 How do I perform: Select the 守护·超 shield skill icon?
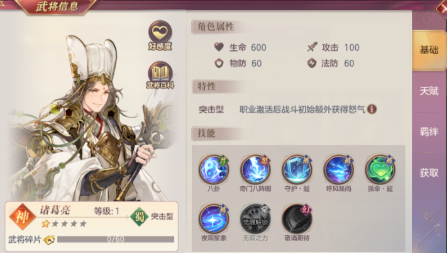pyautogui.click(x=297, y=170)
